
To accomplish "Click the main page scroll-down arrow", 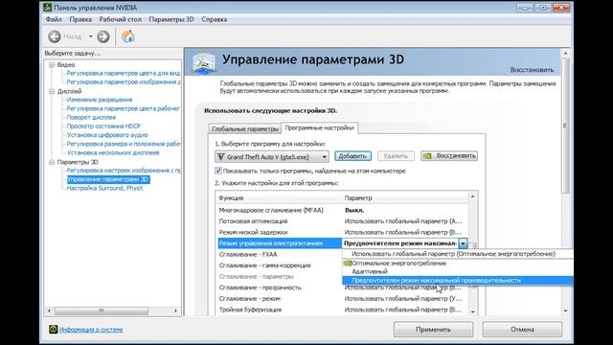I will 565,310.
